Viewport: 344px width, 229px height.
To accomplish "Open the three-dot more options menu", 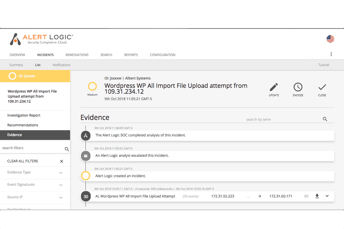I will pos(331,54).
